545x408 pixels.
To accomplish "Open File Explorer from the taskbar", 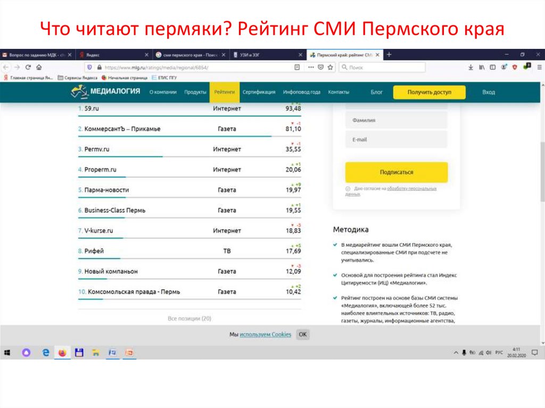I will coord(96,353).
